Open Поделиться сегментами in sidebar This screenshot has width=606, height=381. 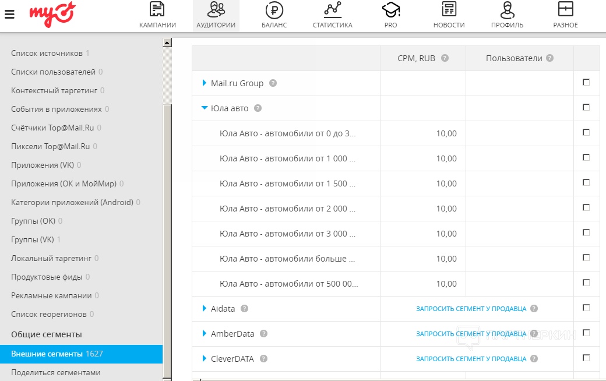coord(56,372)
